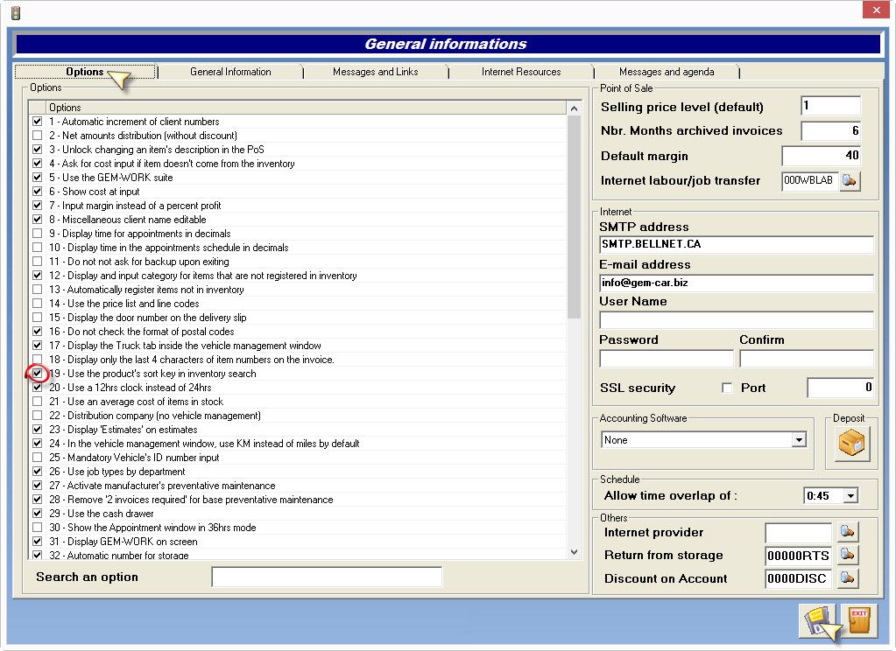Click the Options column header
This screenshot has height=651, width=896.
307,108
